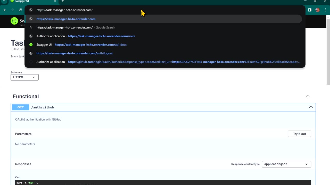Pick the Swagger UI /api-docs suggestion

(163, 45)
